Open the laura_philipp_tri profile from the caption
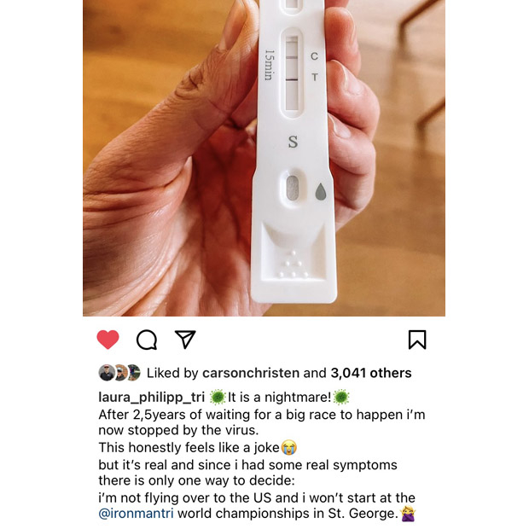 152,398
